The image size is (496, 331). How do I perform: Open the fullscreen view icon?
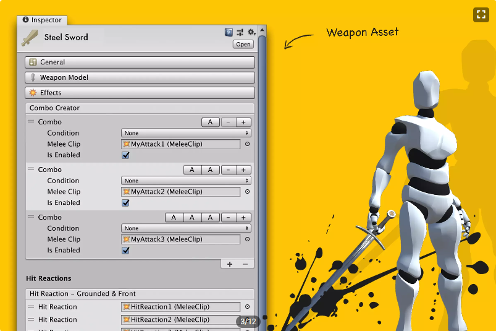pos(481,15)
